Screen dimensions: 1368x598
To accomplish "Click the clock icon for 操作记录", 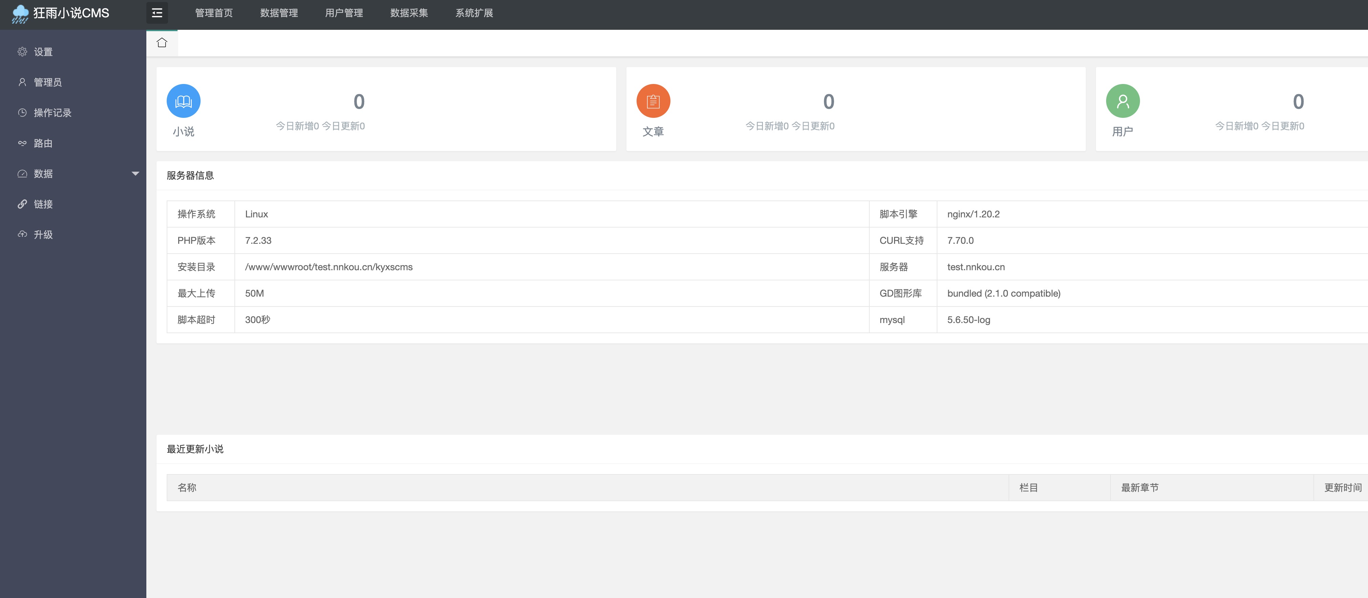I will pos(22,112).
